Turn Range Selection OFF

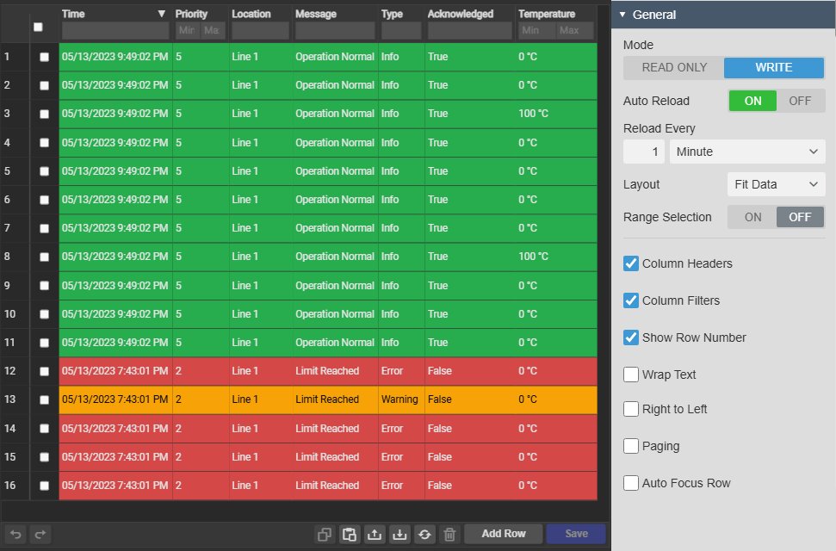tap(801, 217)
